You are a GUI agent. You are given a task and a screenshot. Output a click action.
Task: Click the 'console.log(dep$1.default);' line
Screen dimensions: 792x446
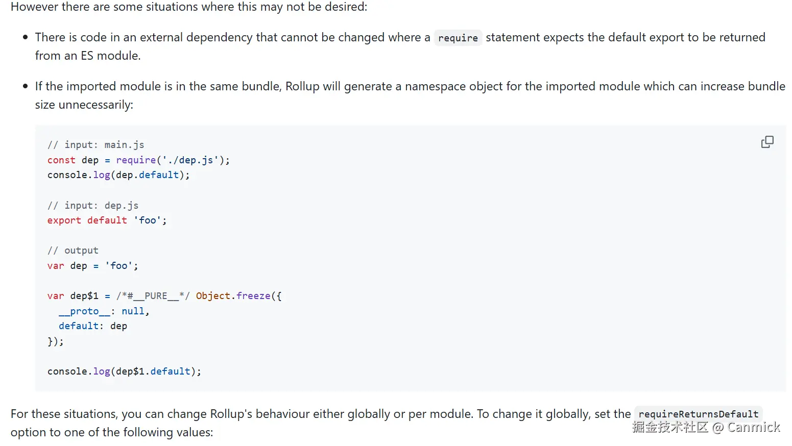[x=124, y=371]
